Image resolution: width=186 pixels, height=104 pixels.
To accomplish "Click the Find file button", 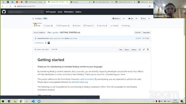I will 138,32.
